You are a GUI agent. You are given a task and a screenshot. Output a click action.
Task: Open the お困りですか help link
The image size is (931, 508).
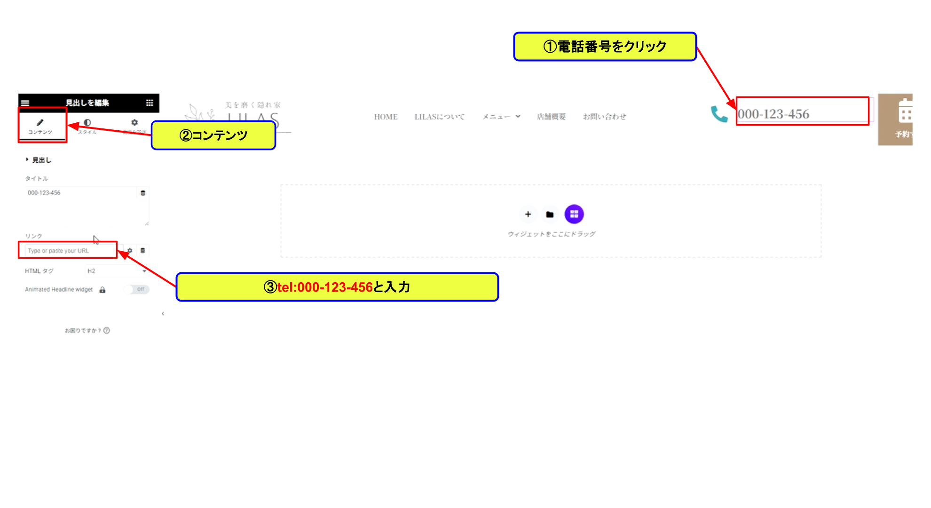click(x=87, y=331)
